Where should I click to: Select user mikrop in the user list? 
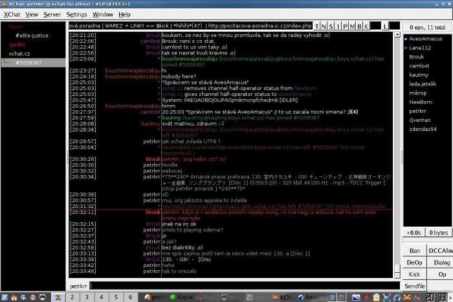click(418, 93)
